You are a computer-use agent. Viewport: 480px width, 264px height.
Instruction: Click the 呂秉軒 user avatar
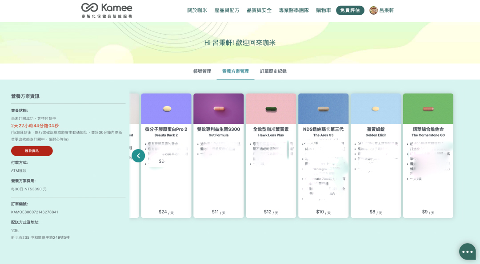point(373,10)
